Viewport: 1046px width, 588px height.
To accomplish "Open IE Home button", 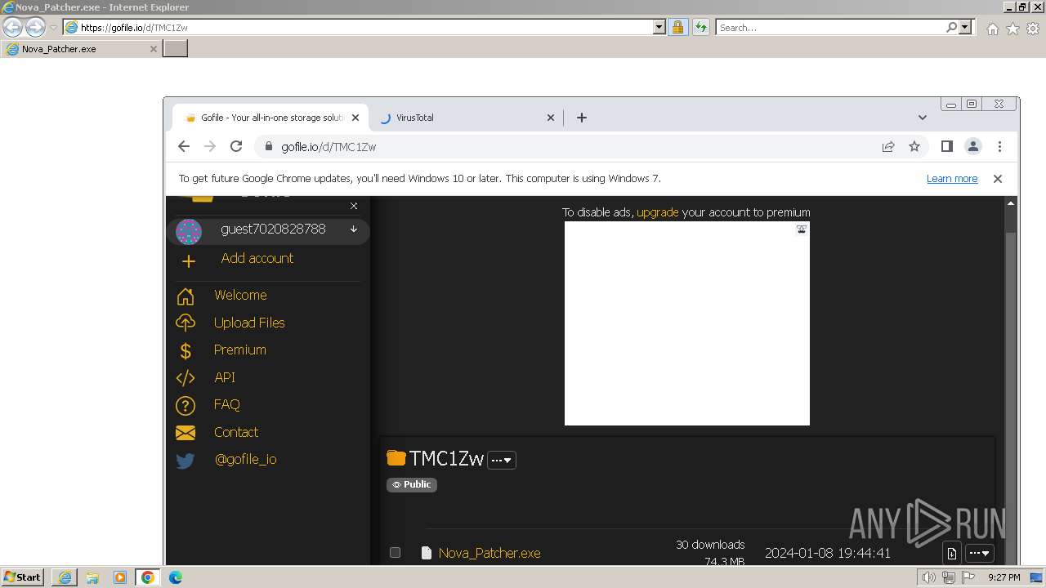I will (x=992, y=29).
